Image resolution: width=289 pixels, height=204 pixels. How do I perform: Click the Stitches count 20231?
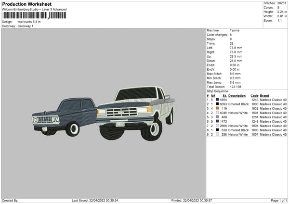(282, 3)
